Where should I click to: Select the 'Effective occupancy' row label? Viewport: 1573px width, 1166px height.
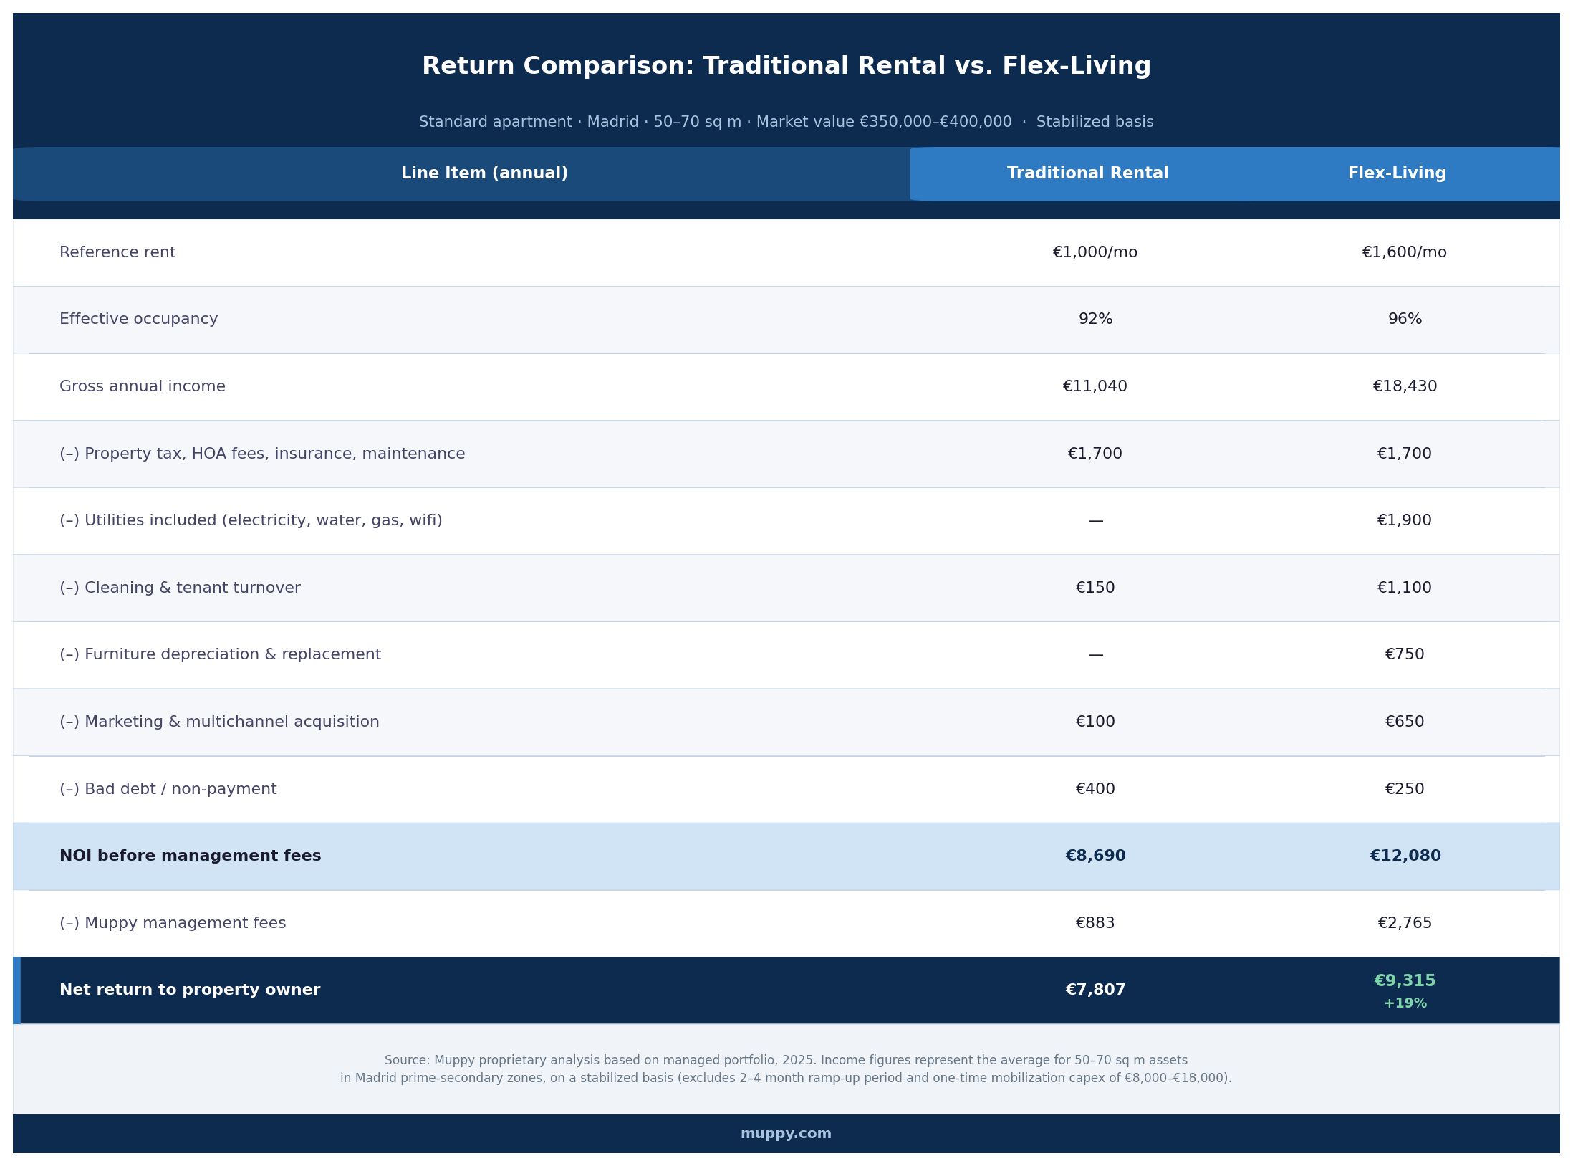point(139,320)
